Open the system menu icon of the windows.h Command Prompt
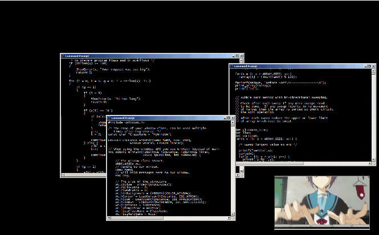The image size is (379, 235). [x=109, y=118]
